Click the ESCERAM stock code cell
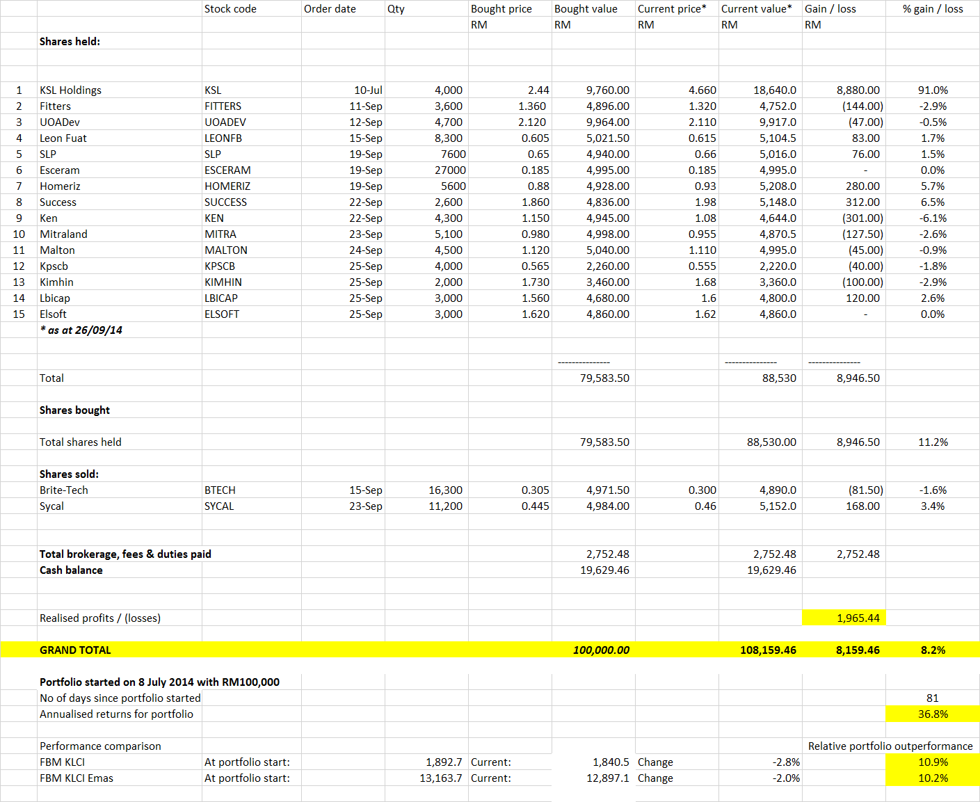Viewport: 980px width, 802px height. point(251,170)
